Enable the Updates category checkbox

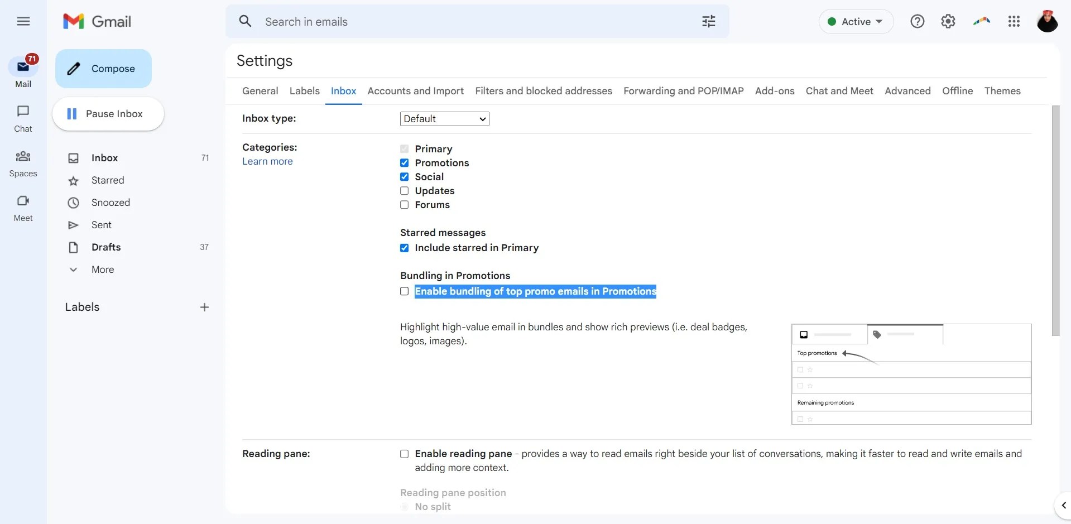point(404,190)
